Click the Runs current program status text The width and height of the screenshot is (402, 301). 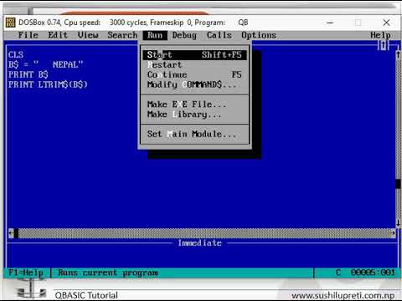point(108,273)
